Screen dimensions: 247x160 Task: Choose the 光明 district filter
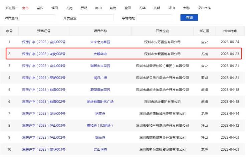point(157,8)
